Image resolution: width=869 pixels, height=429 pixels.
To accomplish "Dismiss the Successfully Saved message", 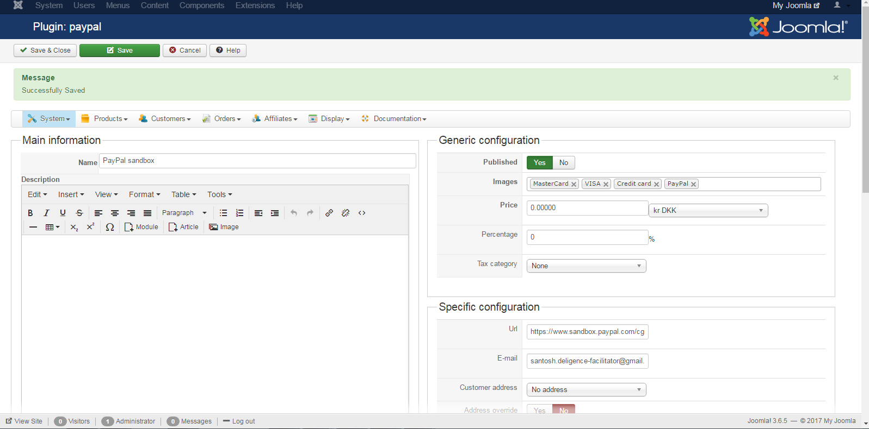I will point(836,78).
